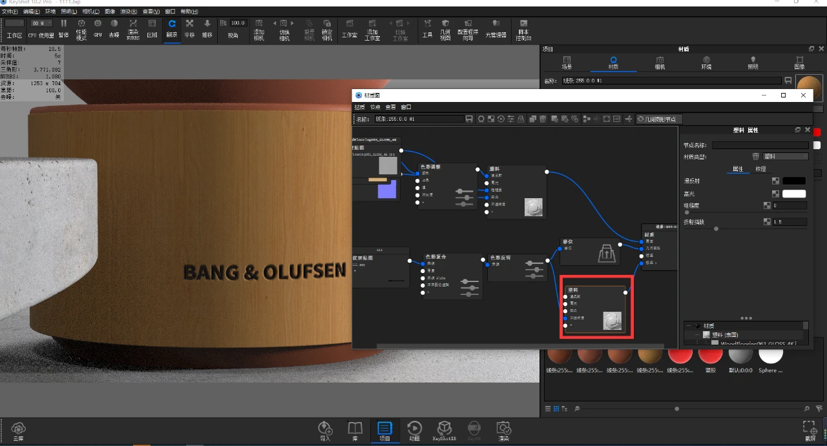Screen dimensions: 827x446
Task: Switch to the 属性 properties tab
Action: pyautogui.click(x=737, y=169)
